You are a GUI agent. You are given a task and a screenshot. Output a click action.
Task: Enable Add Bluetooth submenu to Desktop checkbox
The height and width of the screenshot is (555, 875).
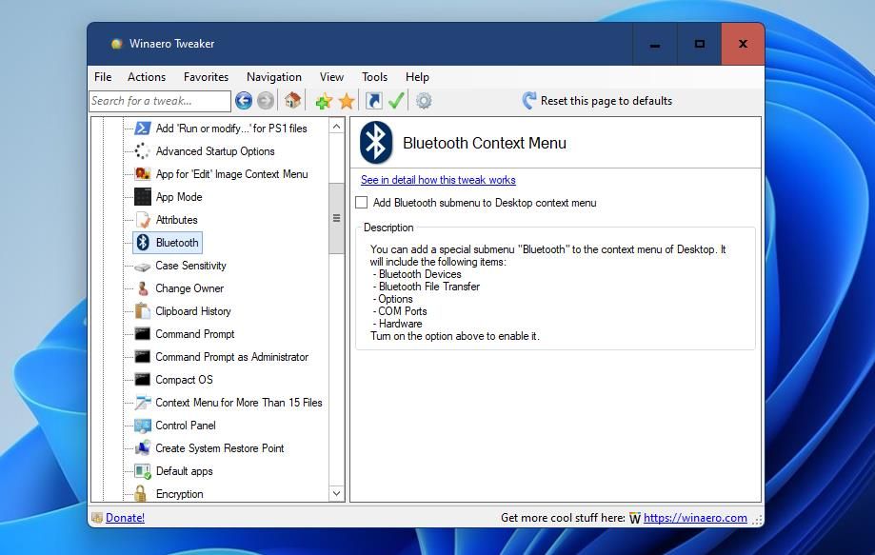coord(362,203)
